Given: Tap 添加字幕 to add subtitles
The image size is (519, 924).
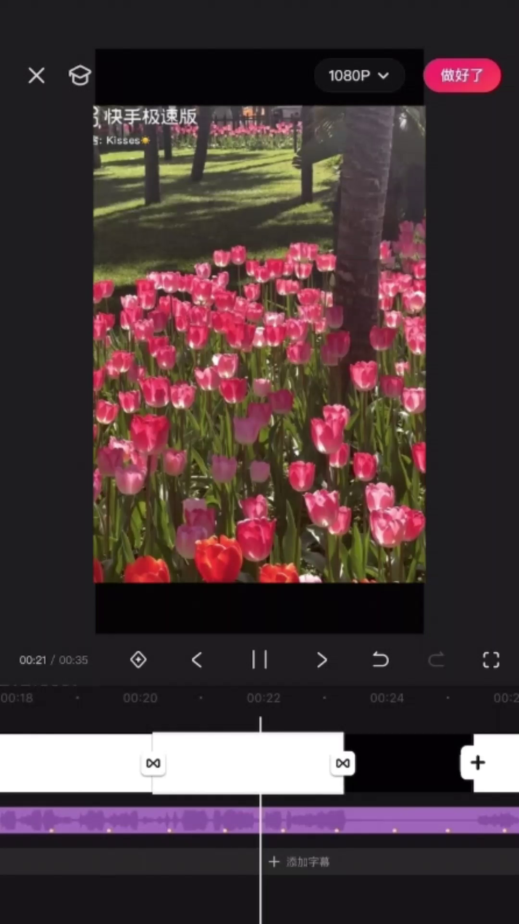Looking at the screenshot, I should click(x=300, y=861).
